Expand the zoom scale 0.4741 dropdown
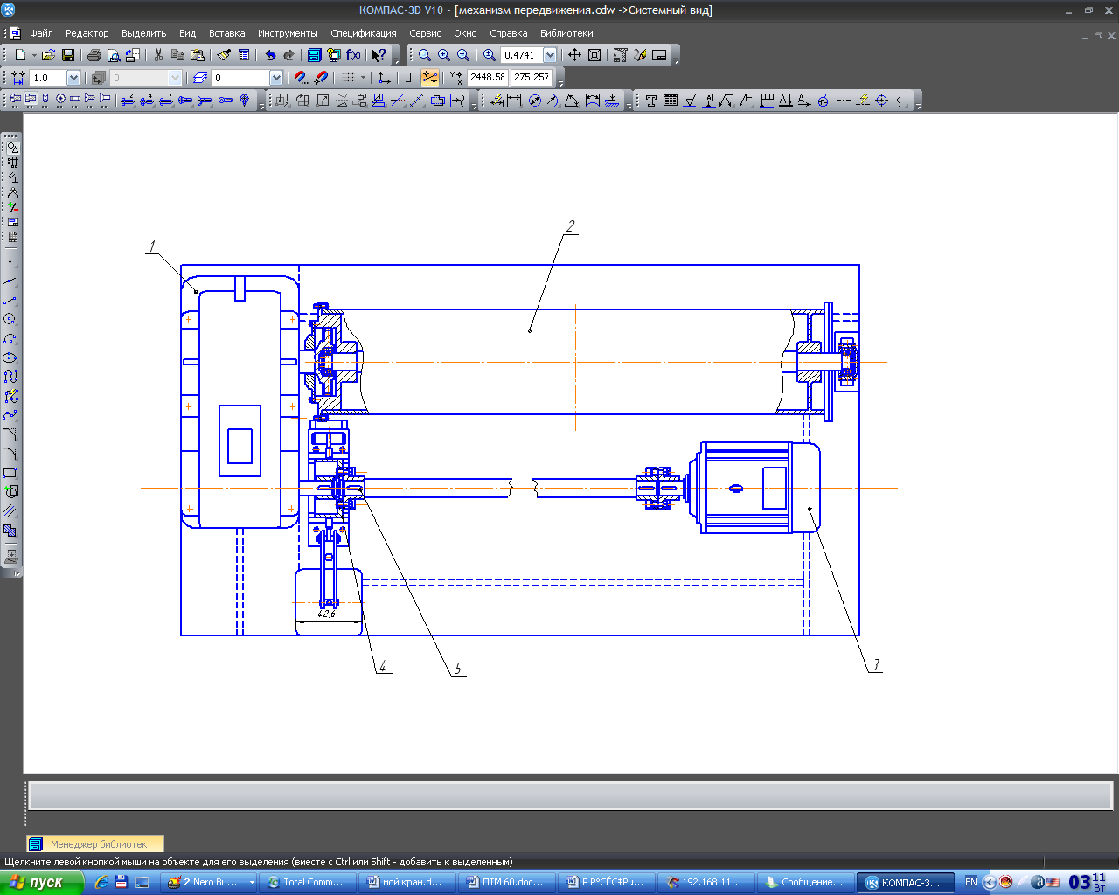Image resolution: width=1119 pixels, height=895 pixels. (550, 55)
